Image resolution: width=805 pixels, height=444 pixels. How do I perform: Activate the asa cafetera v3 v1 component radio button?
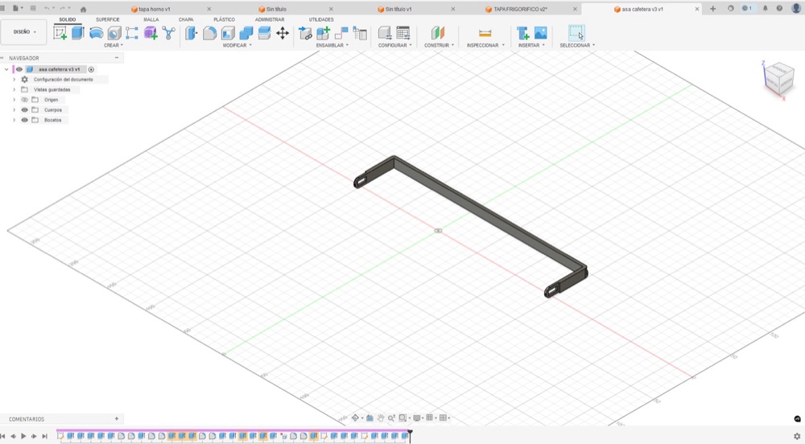coord(92,69)
